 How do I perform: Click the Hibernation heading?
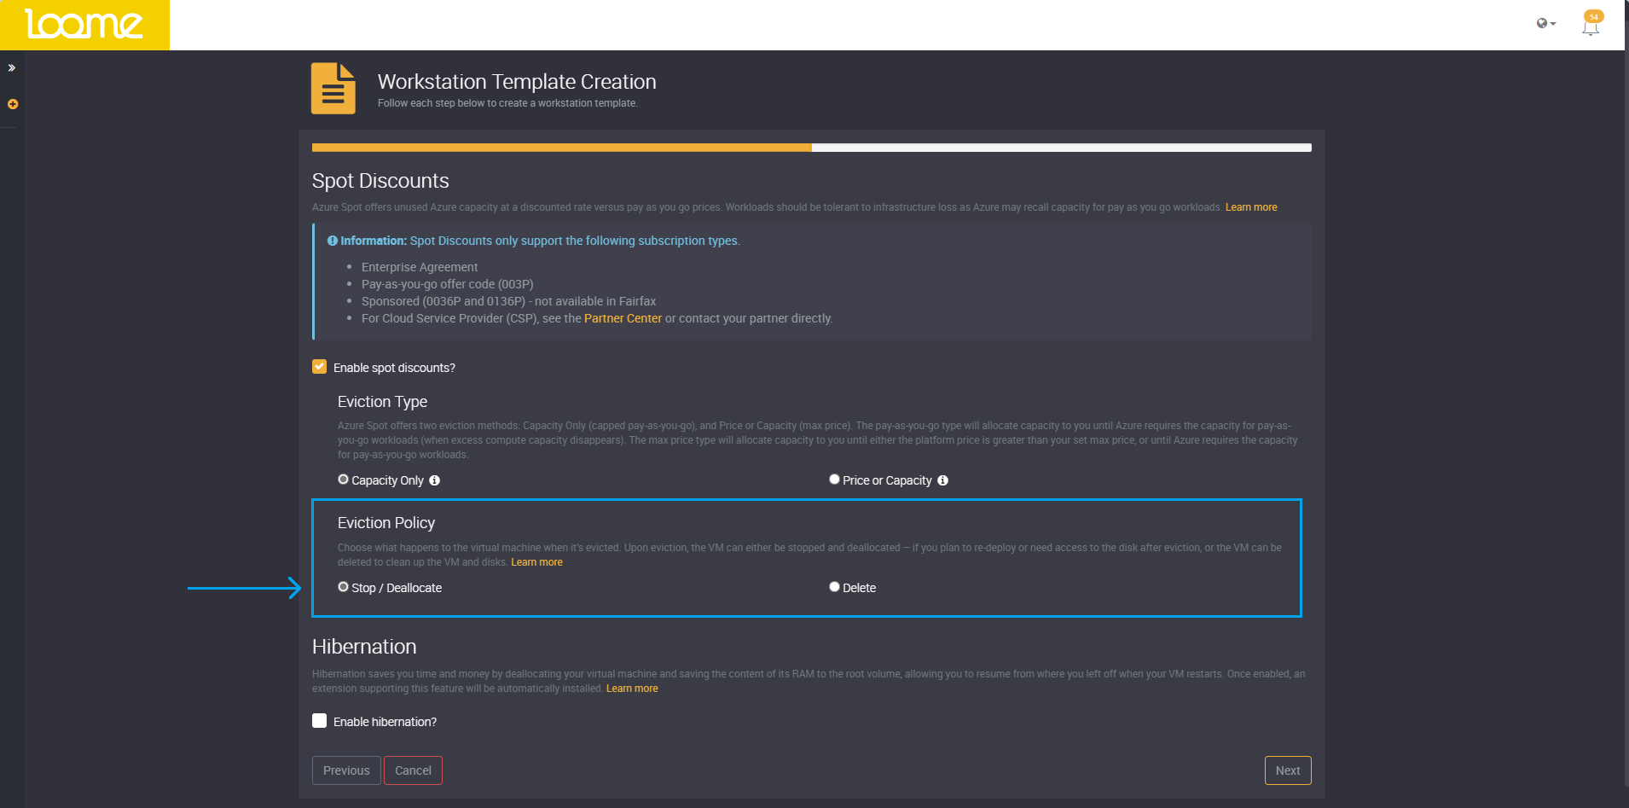point(364,647)
